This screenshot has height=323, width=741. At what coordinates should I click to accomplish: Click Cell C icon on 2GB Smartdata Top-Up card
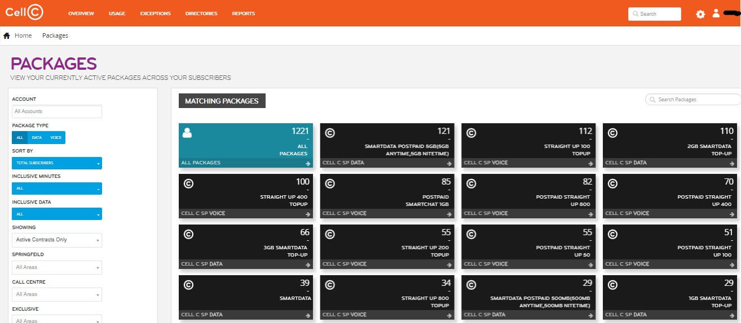pyautogui.click(x=612, y=133)
